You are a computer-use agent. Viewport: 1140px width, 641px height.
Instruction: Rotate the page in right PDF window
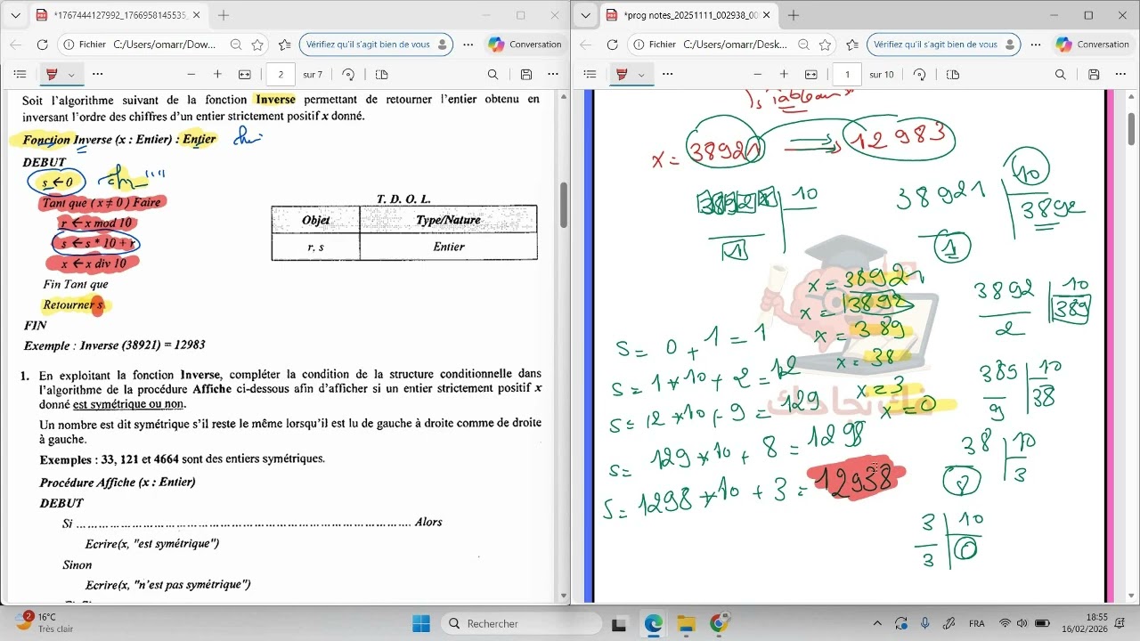(x=919, y=75)
